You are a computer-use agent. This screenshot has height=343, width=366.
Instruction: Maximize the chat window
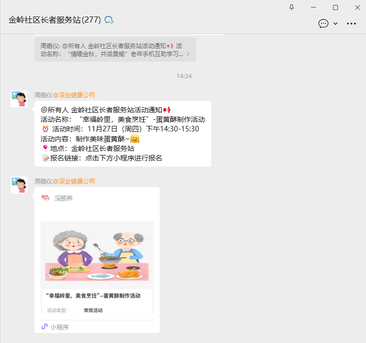tap(335, 7)
